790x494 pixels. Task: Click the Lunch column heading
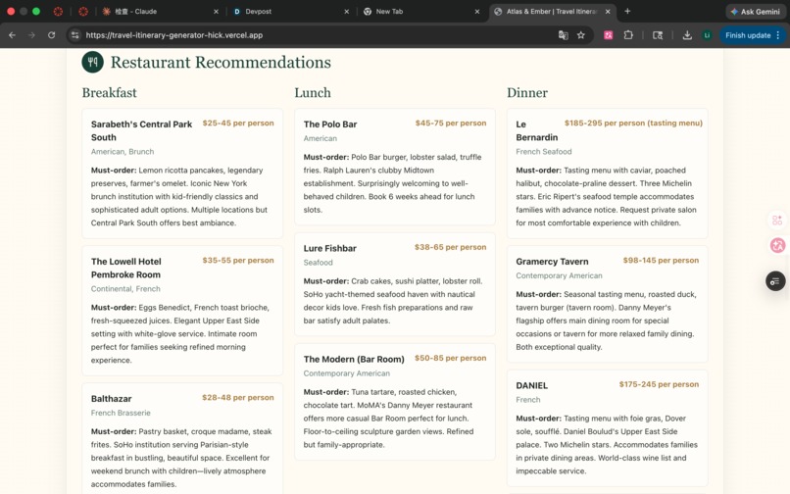(x=313, y=93)
